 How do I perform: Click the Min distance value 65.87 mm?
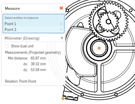pyautogui.click(x=38, y=58)
